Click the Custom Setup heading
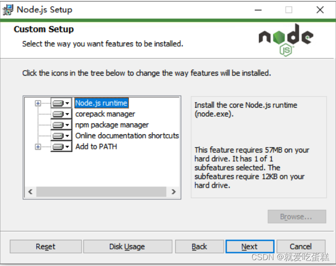 (44, 29)
